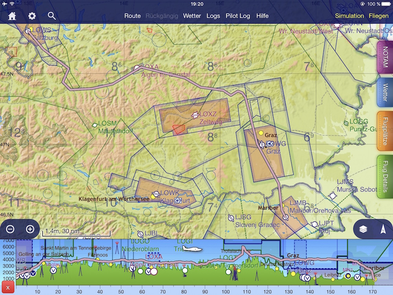This screenshot has width=393, height=295.
Task: Go to the home screen icon
Action: pos(12,16)
